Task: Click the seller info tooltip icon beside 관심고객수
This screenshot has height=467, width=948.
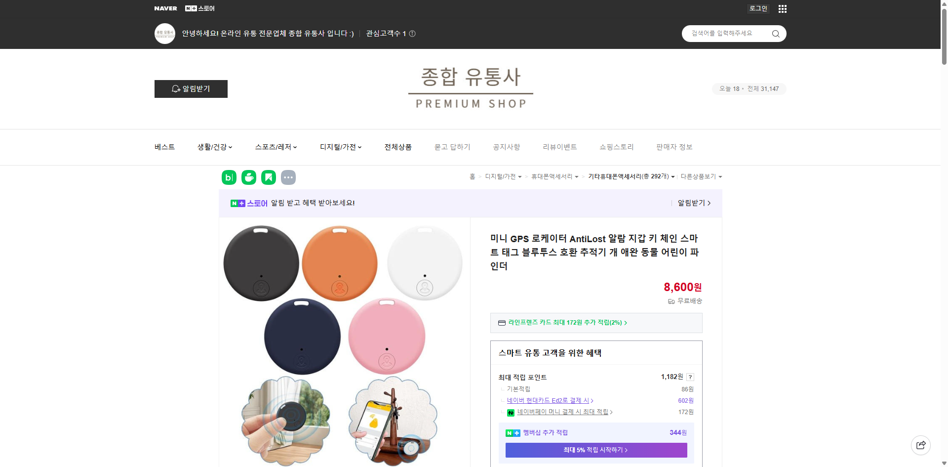Action: 413,34
